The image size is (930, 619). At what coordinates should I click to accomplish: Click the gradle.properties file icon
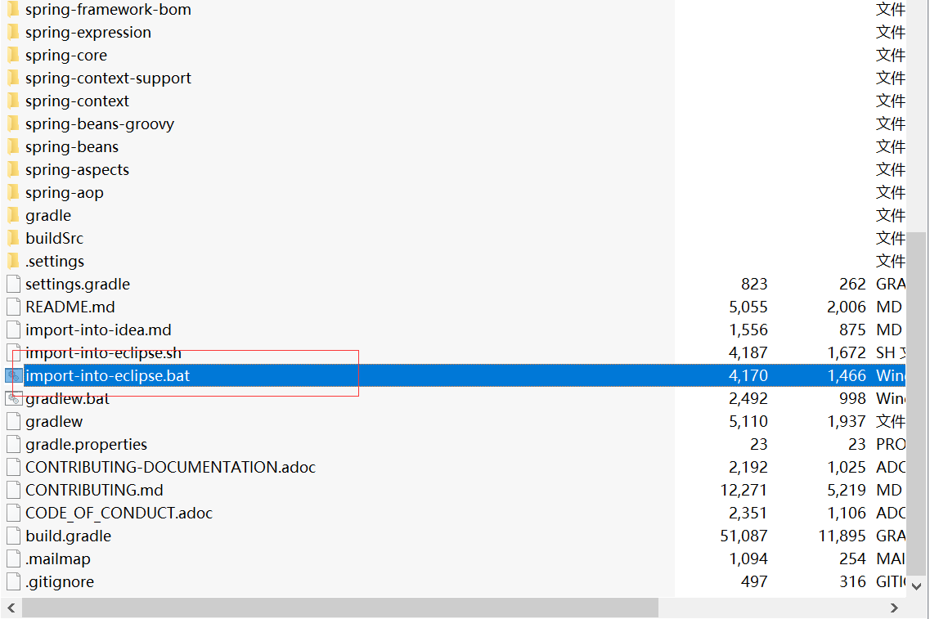click(x=13, y=445)
